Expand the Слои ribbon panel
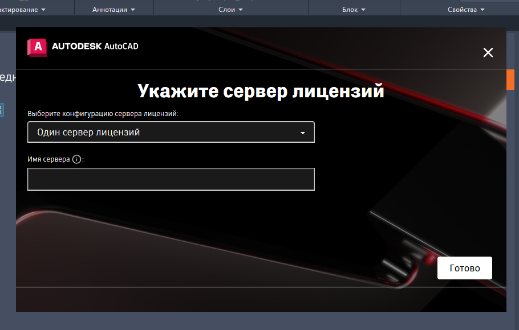 click(231, 10)
